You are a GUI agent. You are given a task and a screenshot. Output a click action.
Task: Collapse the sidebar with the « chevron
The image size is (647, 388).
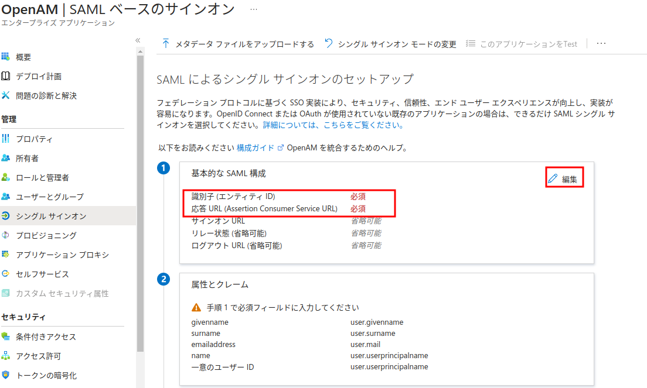pyautogui.click(x=137, y=40)
